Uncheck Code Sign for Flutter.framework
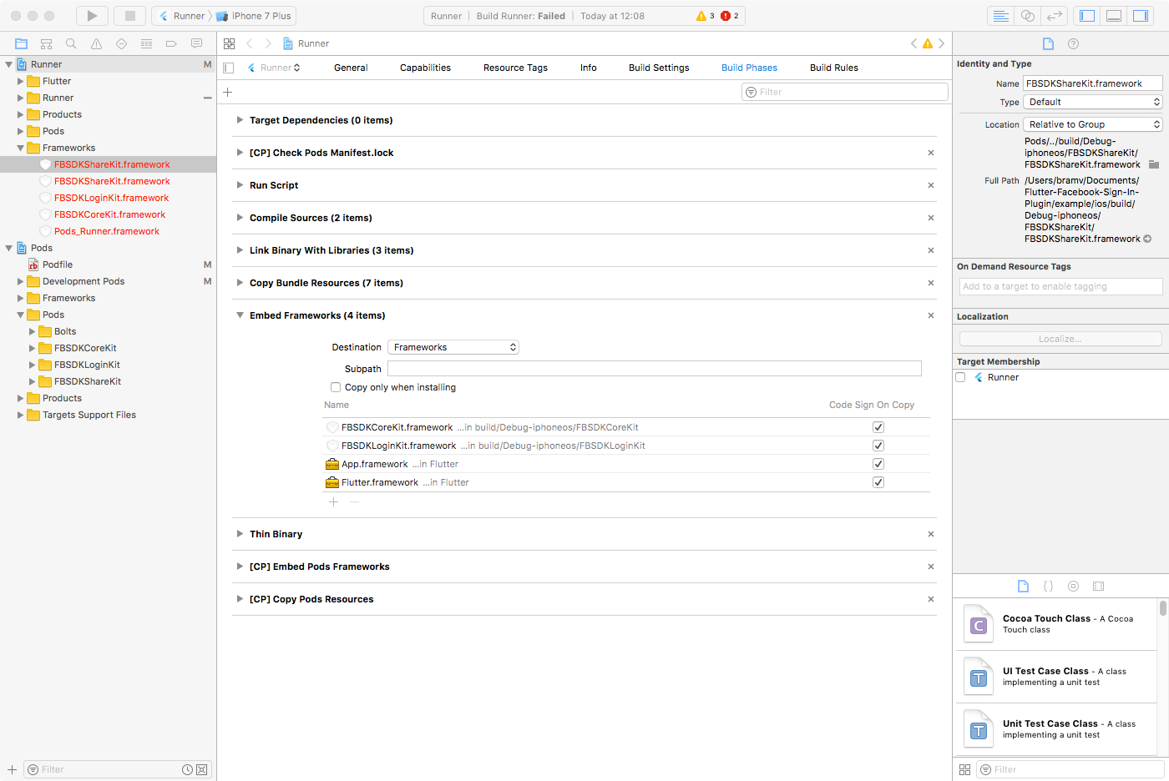 coord(878,482)
